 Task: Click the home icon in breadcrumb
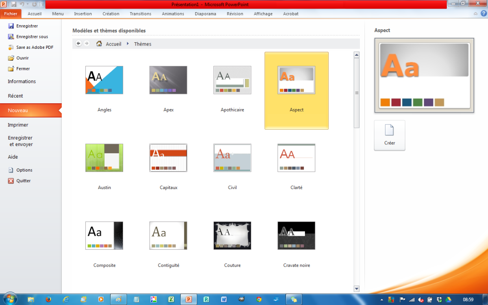[99, 44]
